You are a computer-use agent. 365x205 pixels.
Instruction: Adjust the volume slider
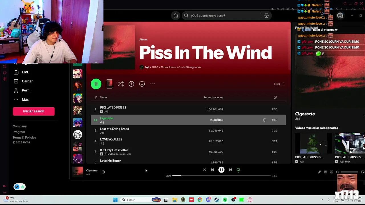click(x=350, y=172)
